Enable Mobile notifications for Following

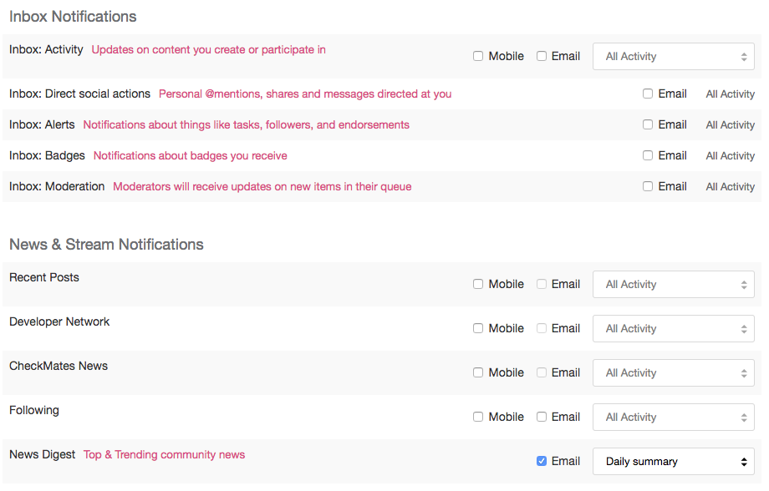tap(477, 417)
